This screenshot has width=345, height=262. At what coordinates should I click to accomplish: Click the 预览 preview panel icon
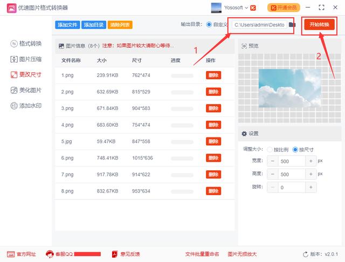click(244, 46)
